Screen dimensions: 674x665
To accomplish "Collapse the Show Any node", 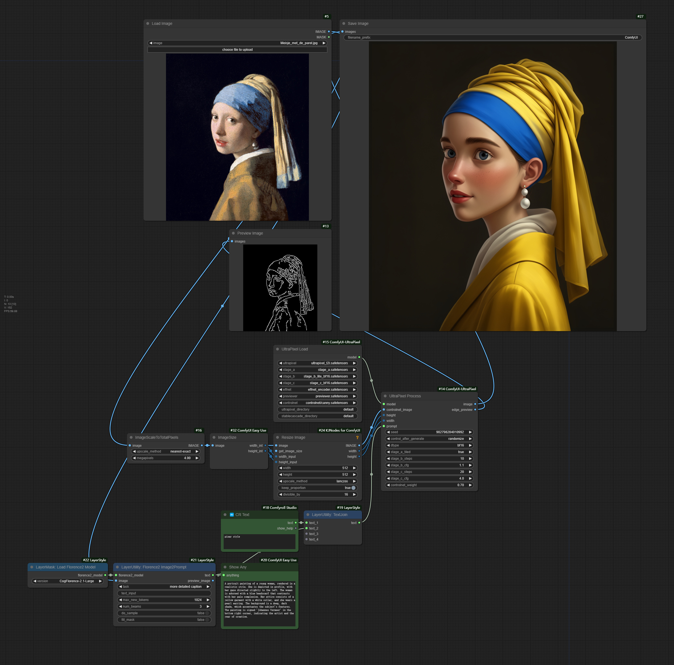I will click(225, 567).
